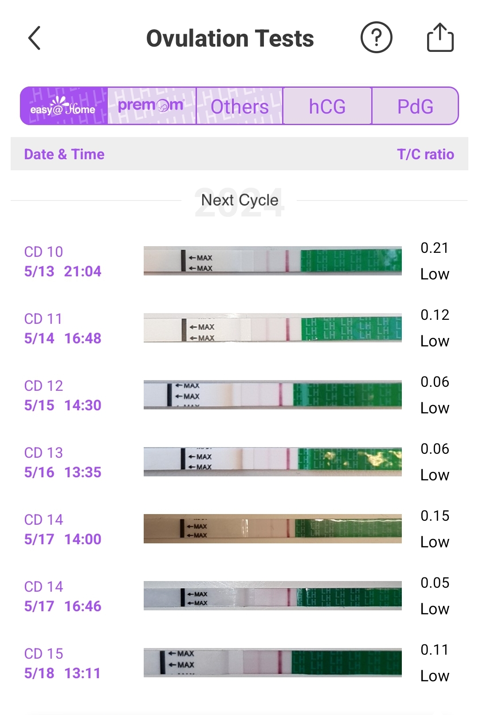479x715 pixels.
Task: Open the PdG tab
Action: click(415, 106)
